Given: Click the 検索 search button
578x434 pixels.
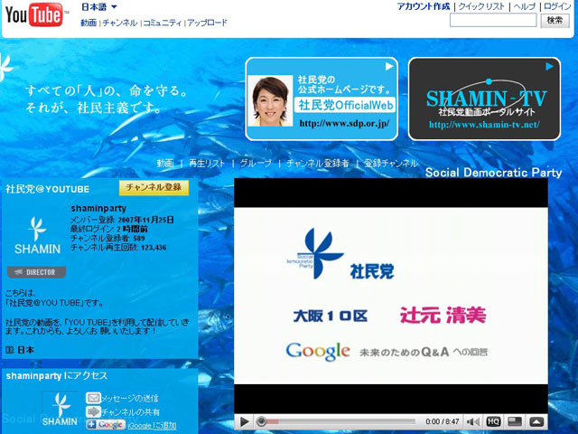Looking at the screenshot, I should click(555, 20).
